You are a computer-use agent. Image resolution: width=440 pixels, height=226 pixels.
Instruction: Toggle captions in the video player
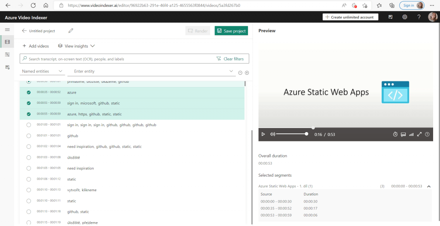(403, 134)
